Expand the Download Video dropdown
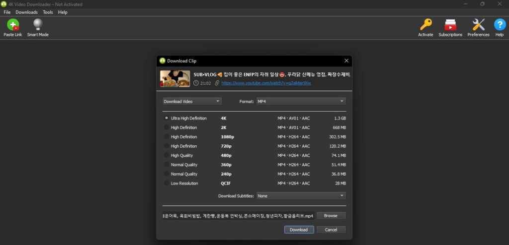509x245 pixels. (x=192, y=101)
